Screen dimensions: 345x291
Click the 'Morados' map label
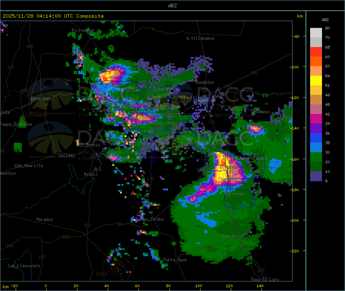pos(44,219)
